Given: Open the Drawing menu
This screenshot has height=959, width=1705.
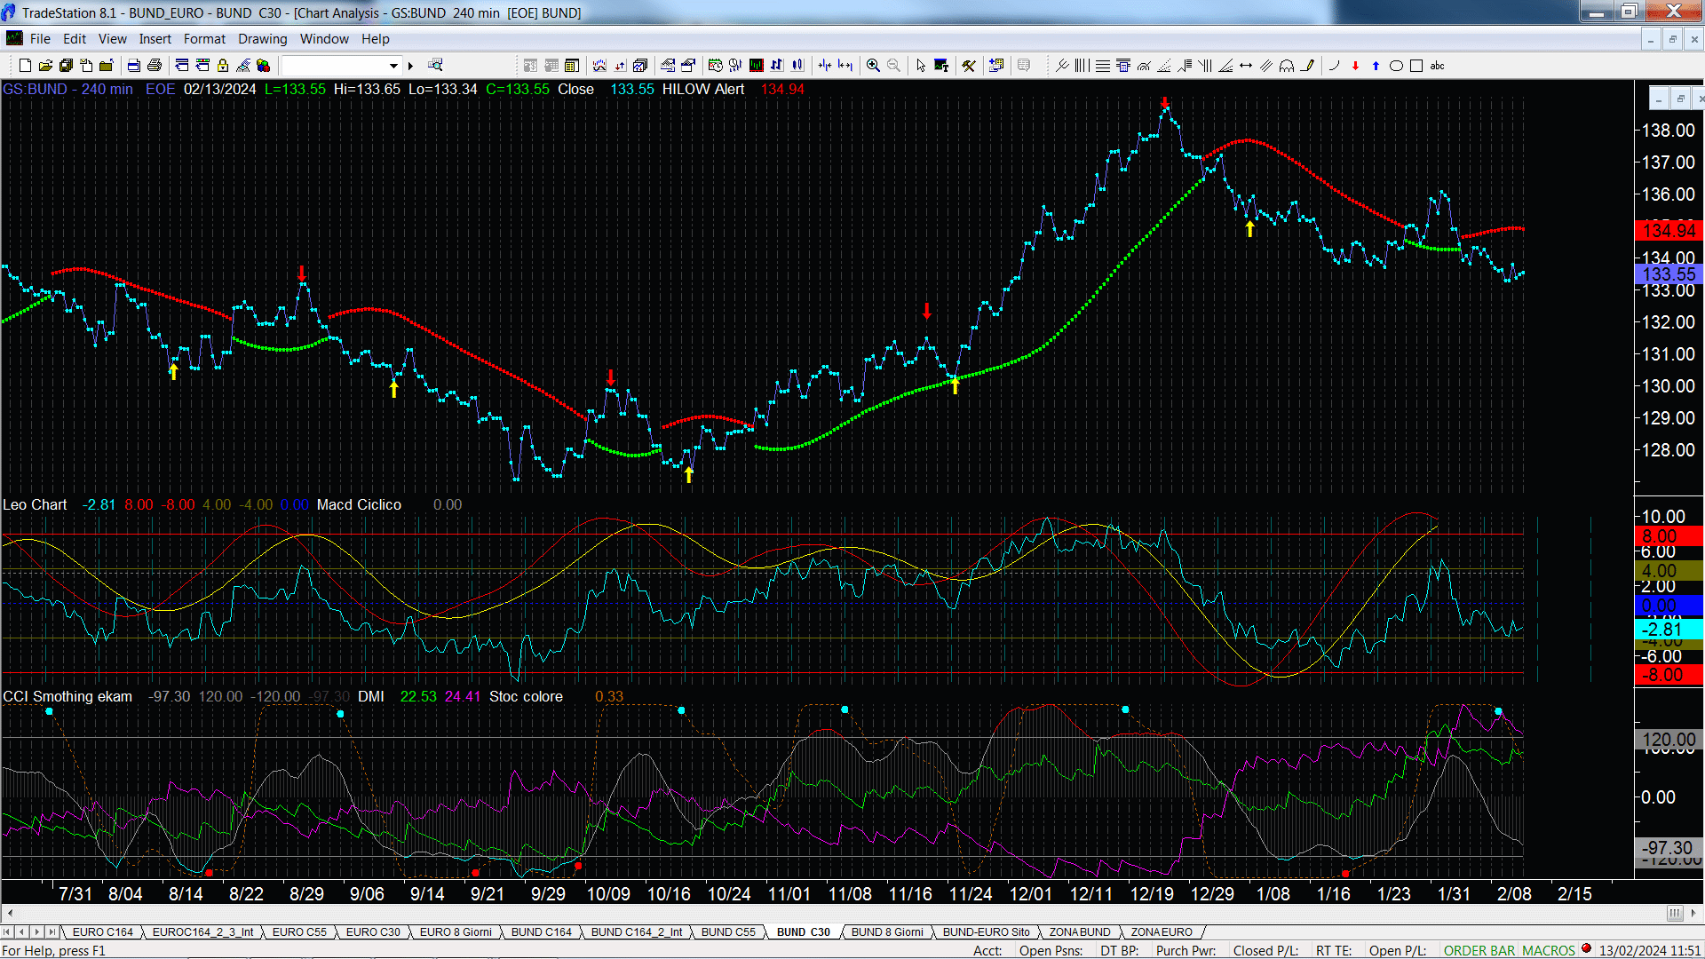Looking at the screenshot, I should click(263, 39).
